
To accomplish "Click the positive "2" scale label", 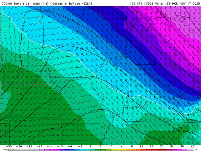I will [90, 146].
